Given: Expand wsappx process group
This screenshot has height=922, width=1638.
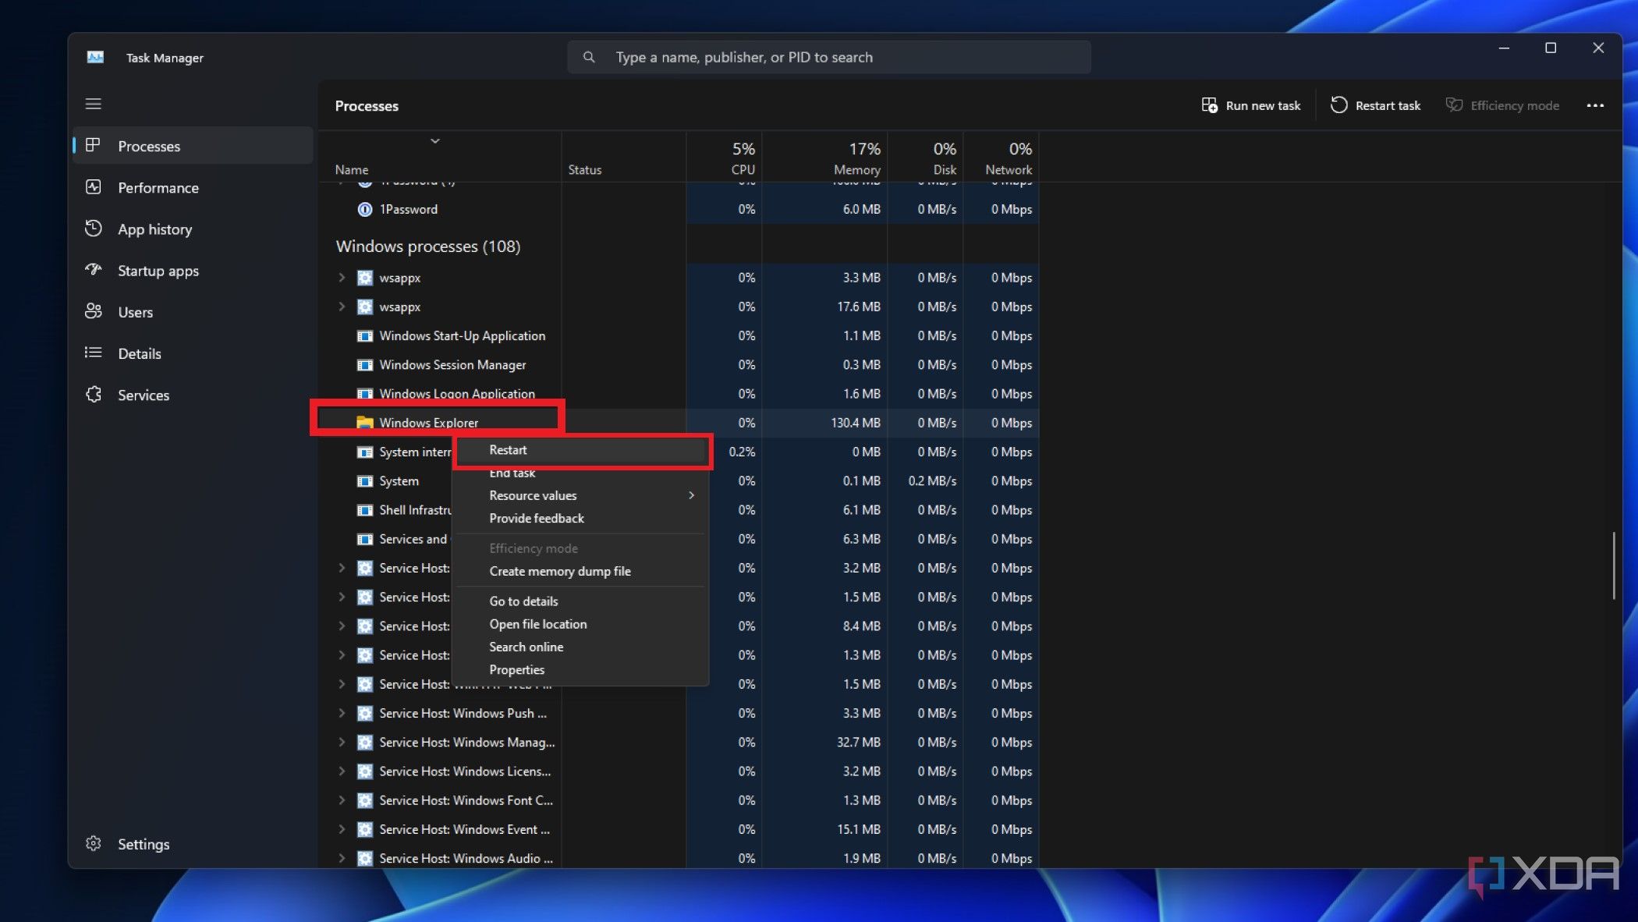Looking at the screenshot, I should pos(342,277).
